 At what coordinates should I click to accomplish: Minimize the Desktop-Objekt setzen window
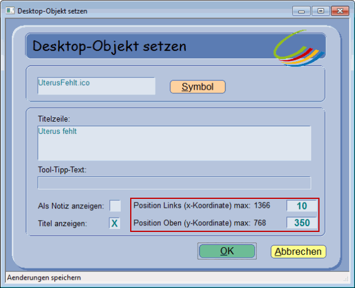[302, 10]
